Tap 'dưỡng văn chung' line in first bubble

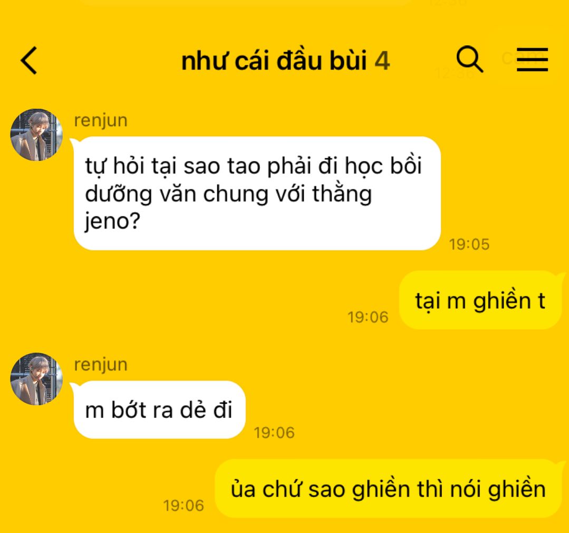pyautogui.click(x=177, y=195)
